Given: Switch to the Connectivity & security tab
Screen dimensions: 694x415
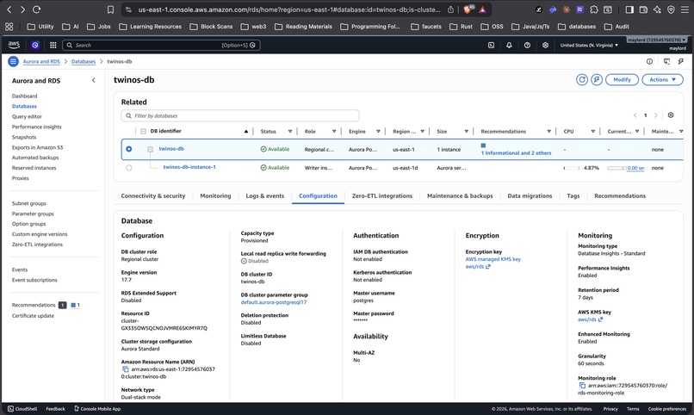Looking at the screenshot, I should click(x=153, y=195).
